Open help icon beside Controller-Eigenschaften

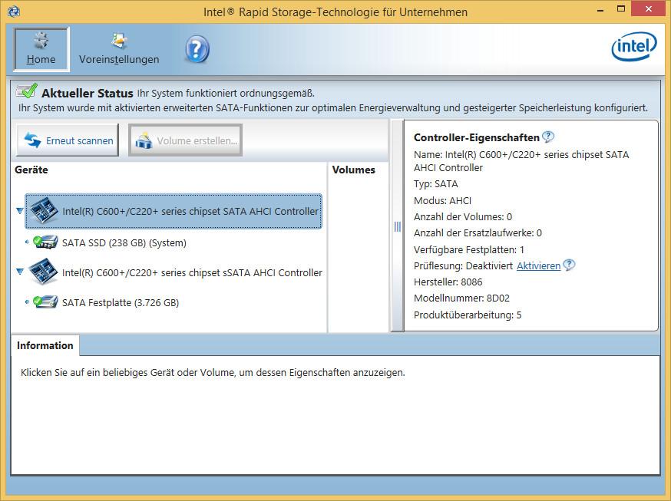(547, 137)
